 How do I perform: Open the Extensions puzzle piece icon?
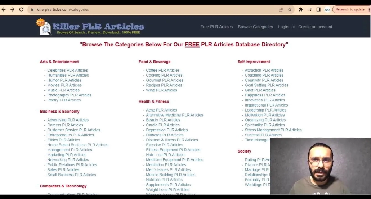[301, 10]
